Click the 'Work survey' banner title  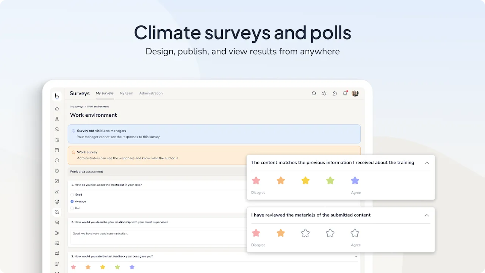[87, 152]
